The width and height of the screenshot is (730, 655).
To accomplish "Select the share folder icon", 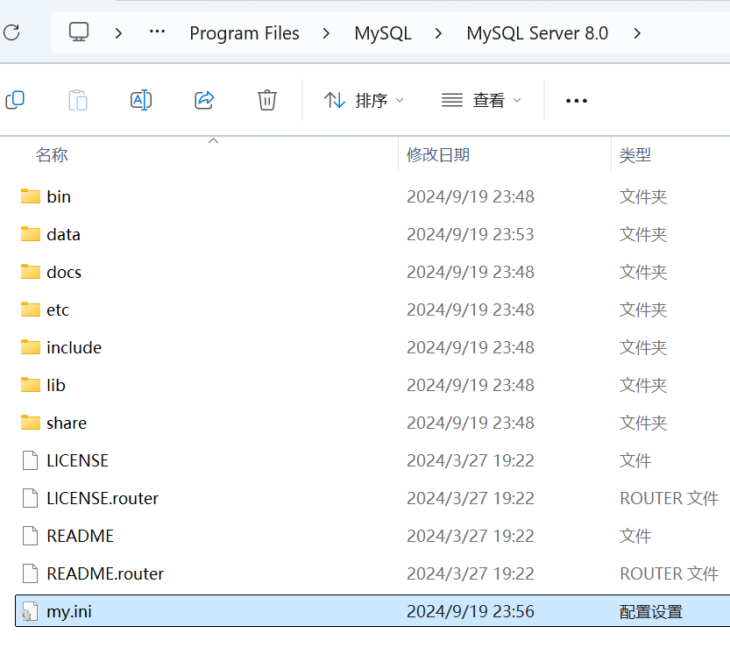I will [31, 423].
